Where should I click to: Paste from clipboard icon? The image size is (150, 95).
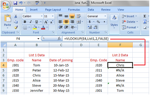pyautogui.click(x=7, y=18)
